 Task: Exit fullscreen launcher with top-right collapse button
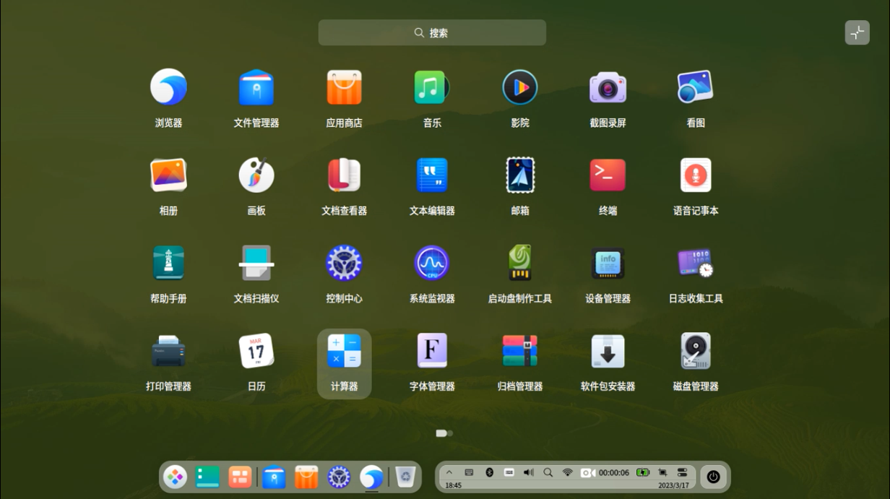click(857, 32)
